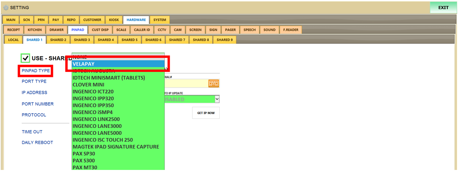Switch to SHARED 5 tab
The height and width of the screenshot is (172, 458).
pyautogui.click(x=130, y=40)
